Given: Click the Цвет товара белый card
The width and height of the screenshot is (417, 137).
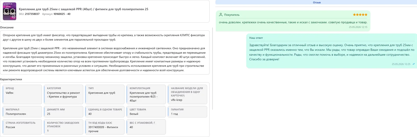Looking at the screenshot, I should pyautogui.click(x=146, y=112).
